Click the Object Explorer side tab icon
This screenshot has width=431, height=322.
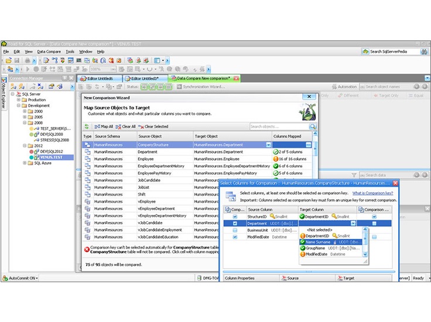4,80
